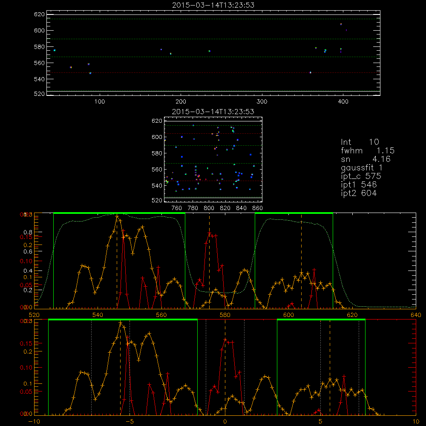Click the '760' x-axis label of the middle plot
426x426 pixels.
coord(177,208)
